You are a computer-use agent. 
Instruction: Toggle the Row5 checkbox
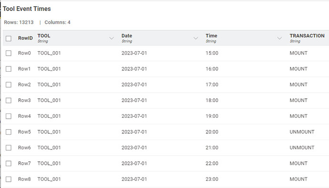[9, 132]
